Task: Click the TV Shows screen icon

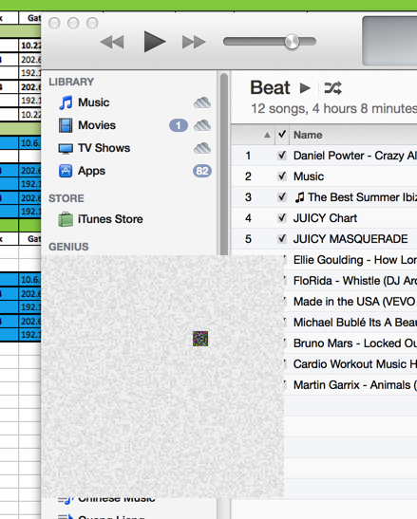Action: tap(66, 149)
